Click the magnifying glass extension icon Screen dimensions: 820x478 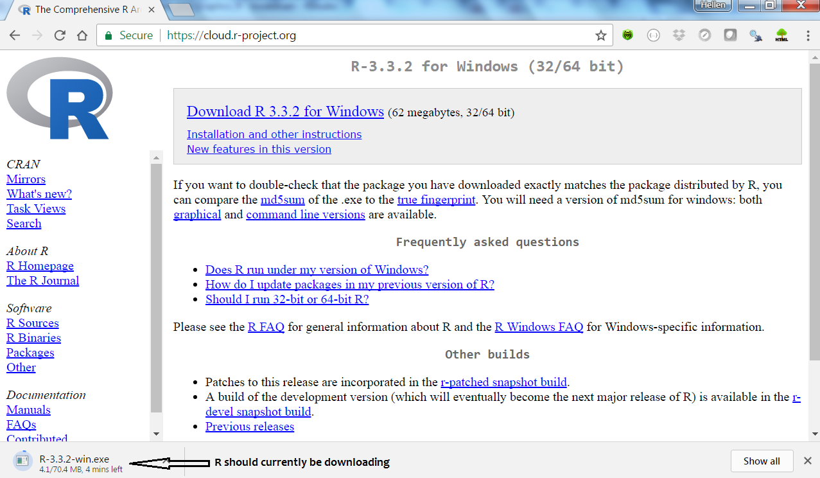click(756, 36)
